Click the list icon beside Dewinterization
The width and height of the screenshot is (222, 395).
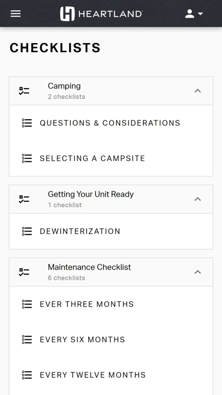point(27,231)
